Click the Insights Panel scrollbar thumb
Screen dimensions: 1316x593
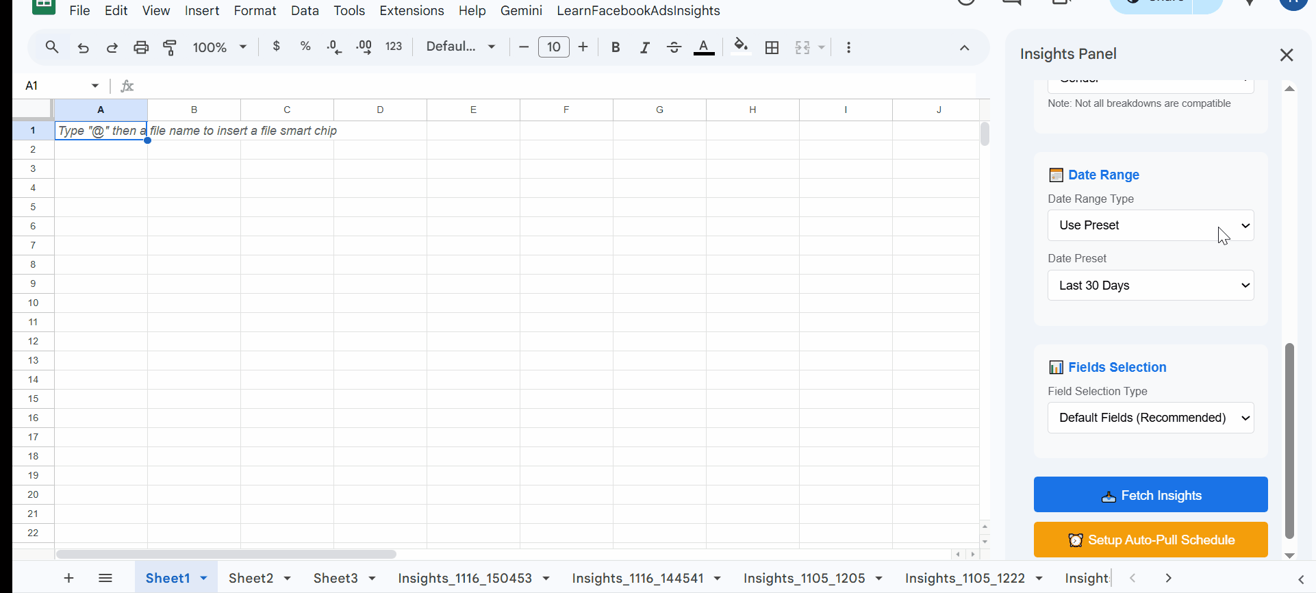(x=1289, y=441)
